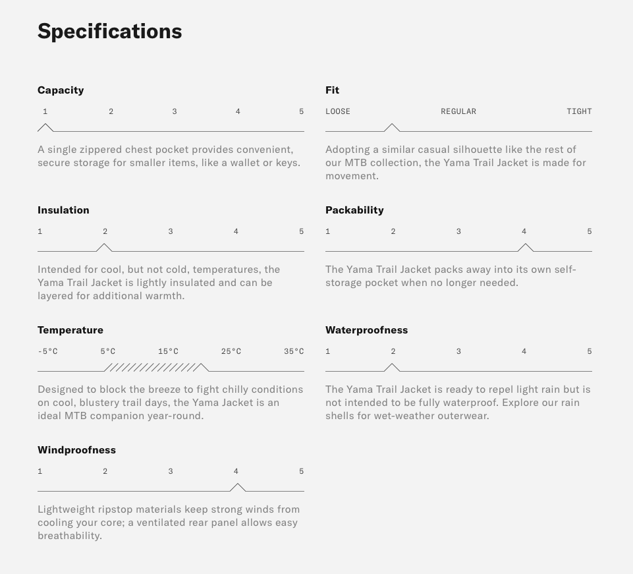The height and width of the screenshot is (574, 633).
Task: Click the hatched Temperature range bar
Action: coord(153,368)
